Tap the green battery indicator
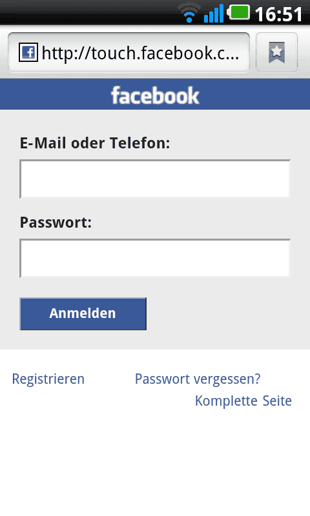Screen dimensions: 310x516 click(238, 12)
